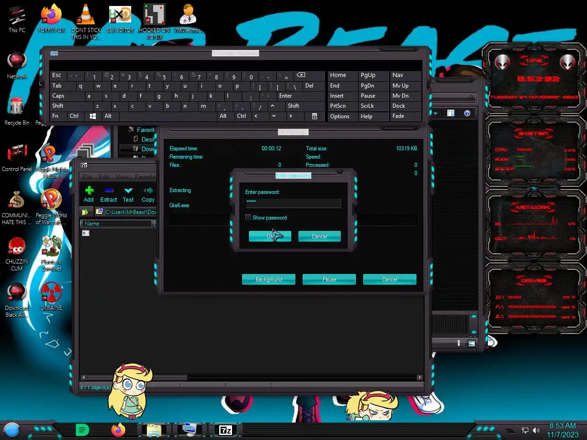Image resolution: width=587 pixels, height=440 pixels.
Task: Click the up-folder icon beside the 7-Zip path
Action: pyautogui.click(x=85, y=212)
